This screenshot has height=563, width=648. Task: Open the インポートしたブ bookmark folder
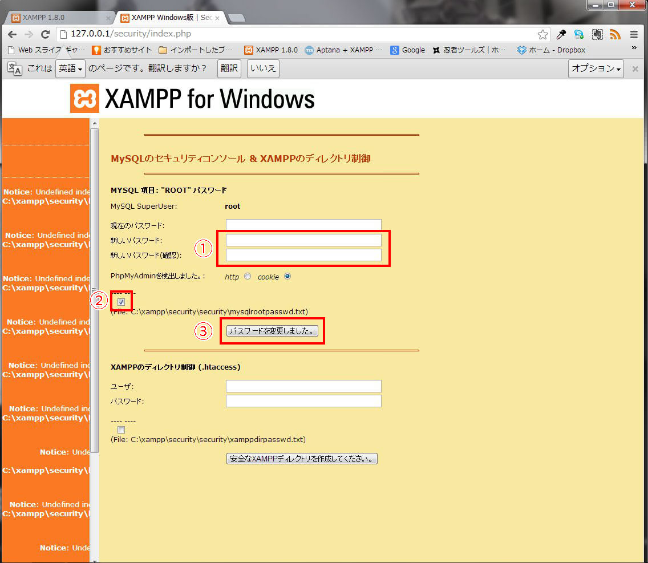(x=196, y=50)
